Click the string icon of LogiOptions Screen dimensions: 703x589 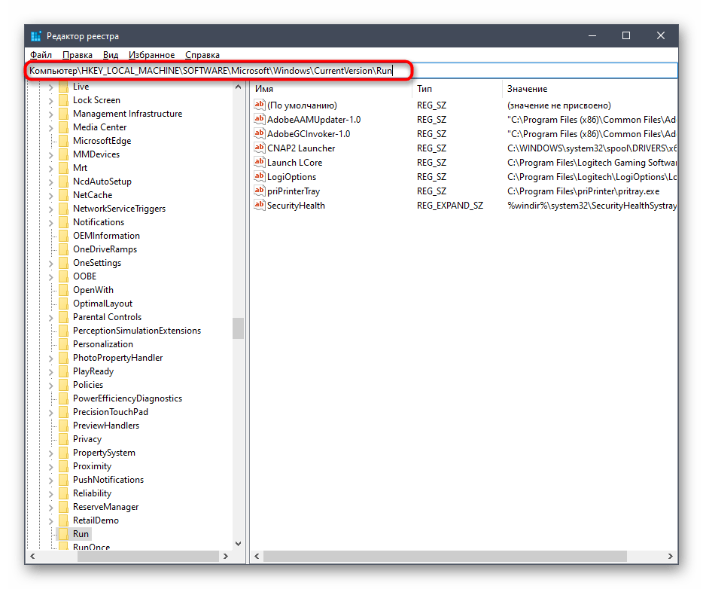[x=259, y=177]
